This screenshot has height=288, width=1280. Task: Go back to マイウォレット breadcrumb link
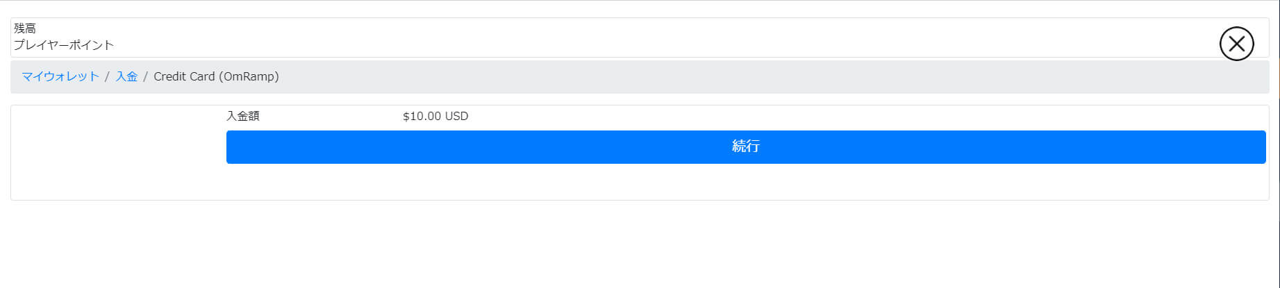coord(60,76)
